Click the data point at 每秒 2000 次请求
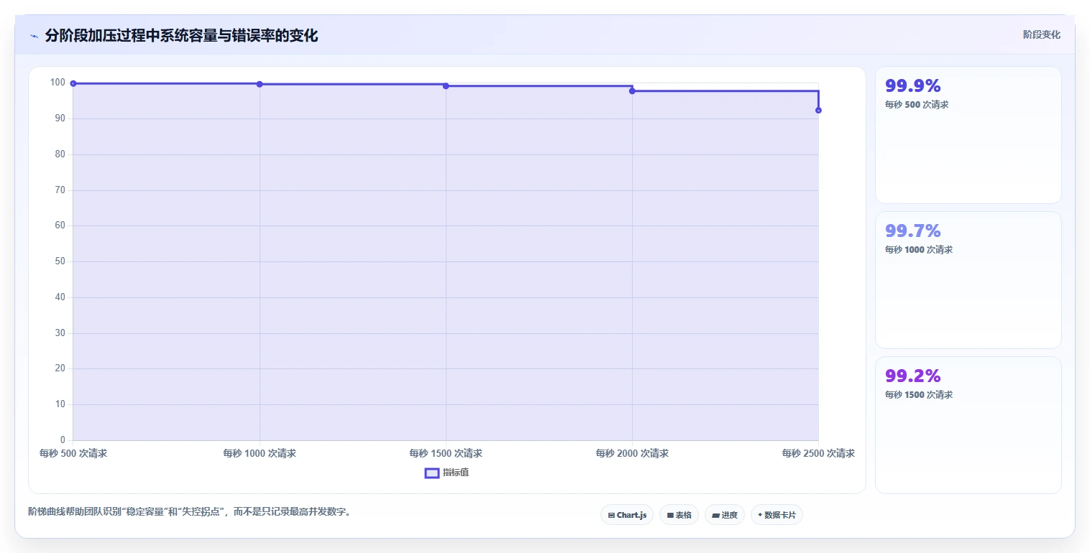The image size is (1090, 553). coord(632,91)
